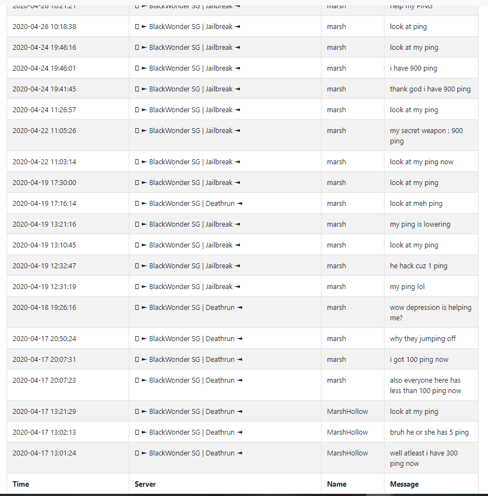
Task: Click the message "wow depression is helping me?"
Action: pos(430,313)
